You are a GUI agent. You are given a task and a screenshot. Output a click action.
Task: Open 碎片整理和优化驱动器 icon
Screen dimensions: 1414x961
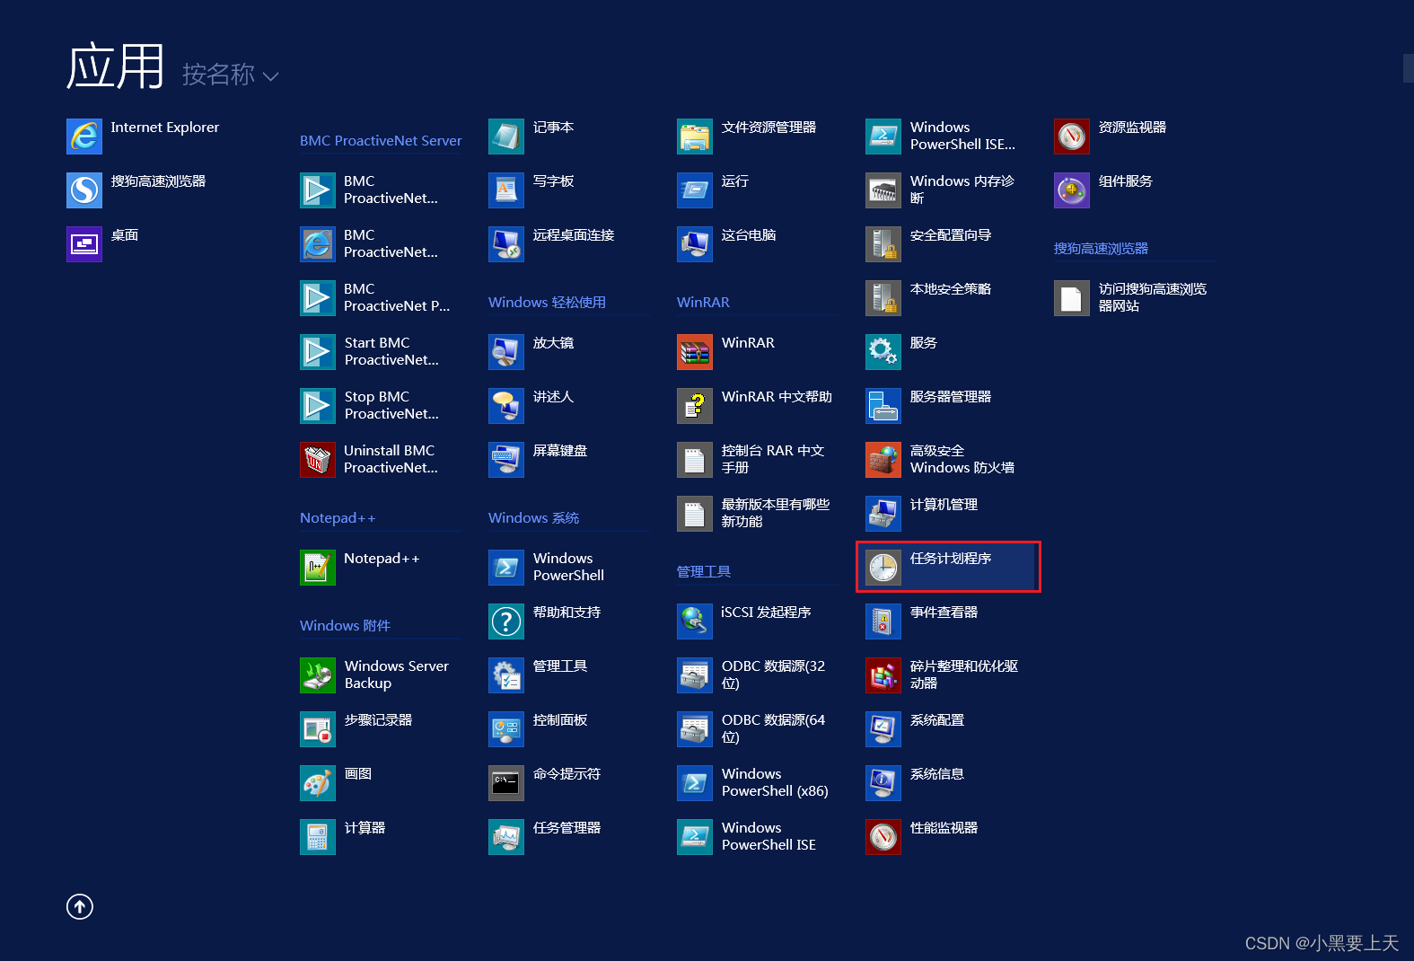[883, 675]
